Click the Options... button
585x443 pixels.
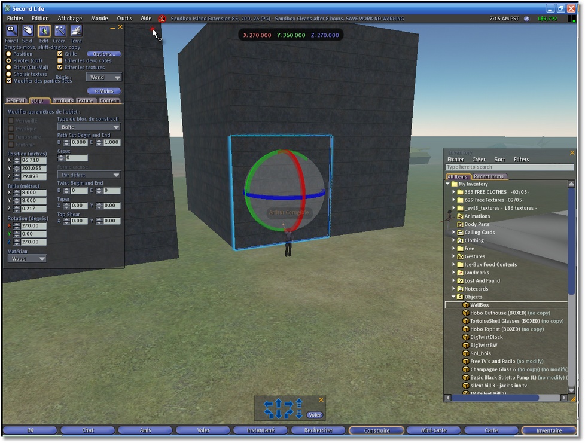tap(104, 54)
